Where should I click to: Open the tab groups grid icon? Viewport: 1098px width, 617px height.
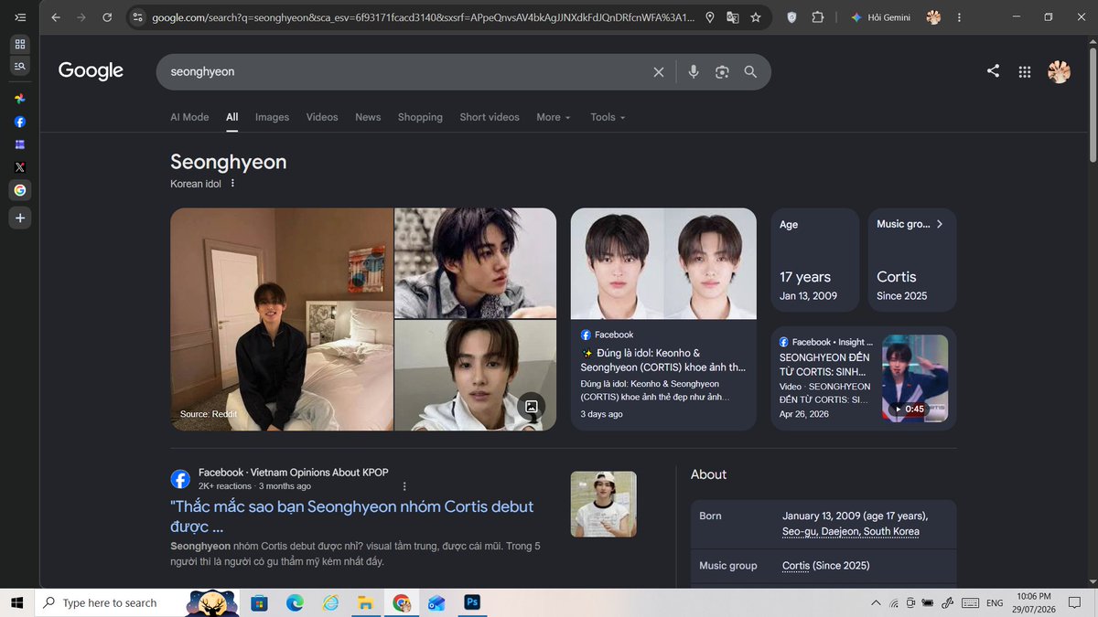click(20, 44)
